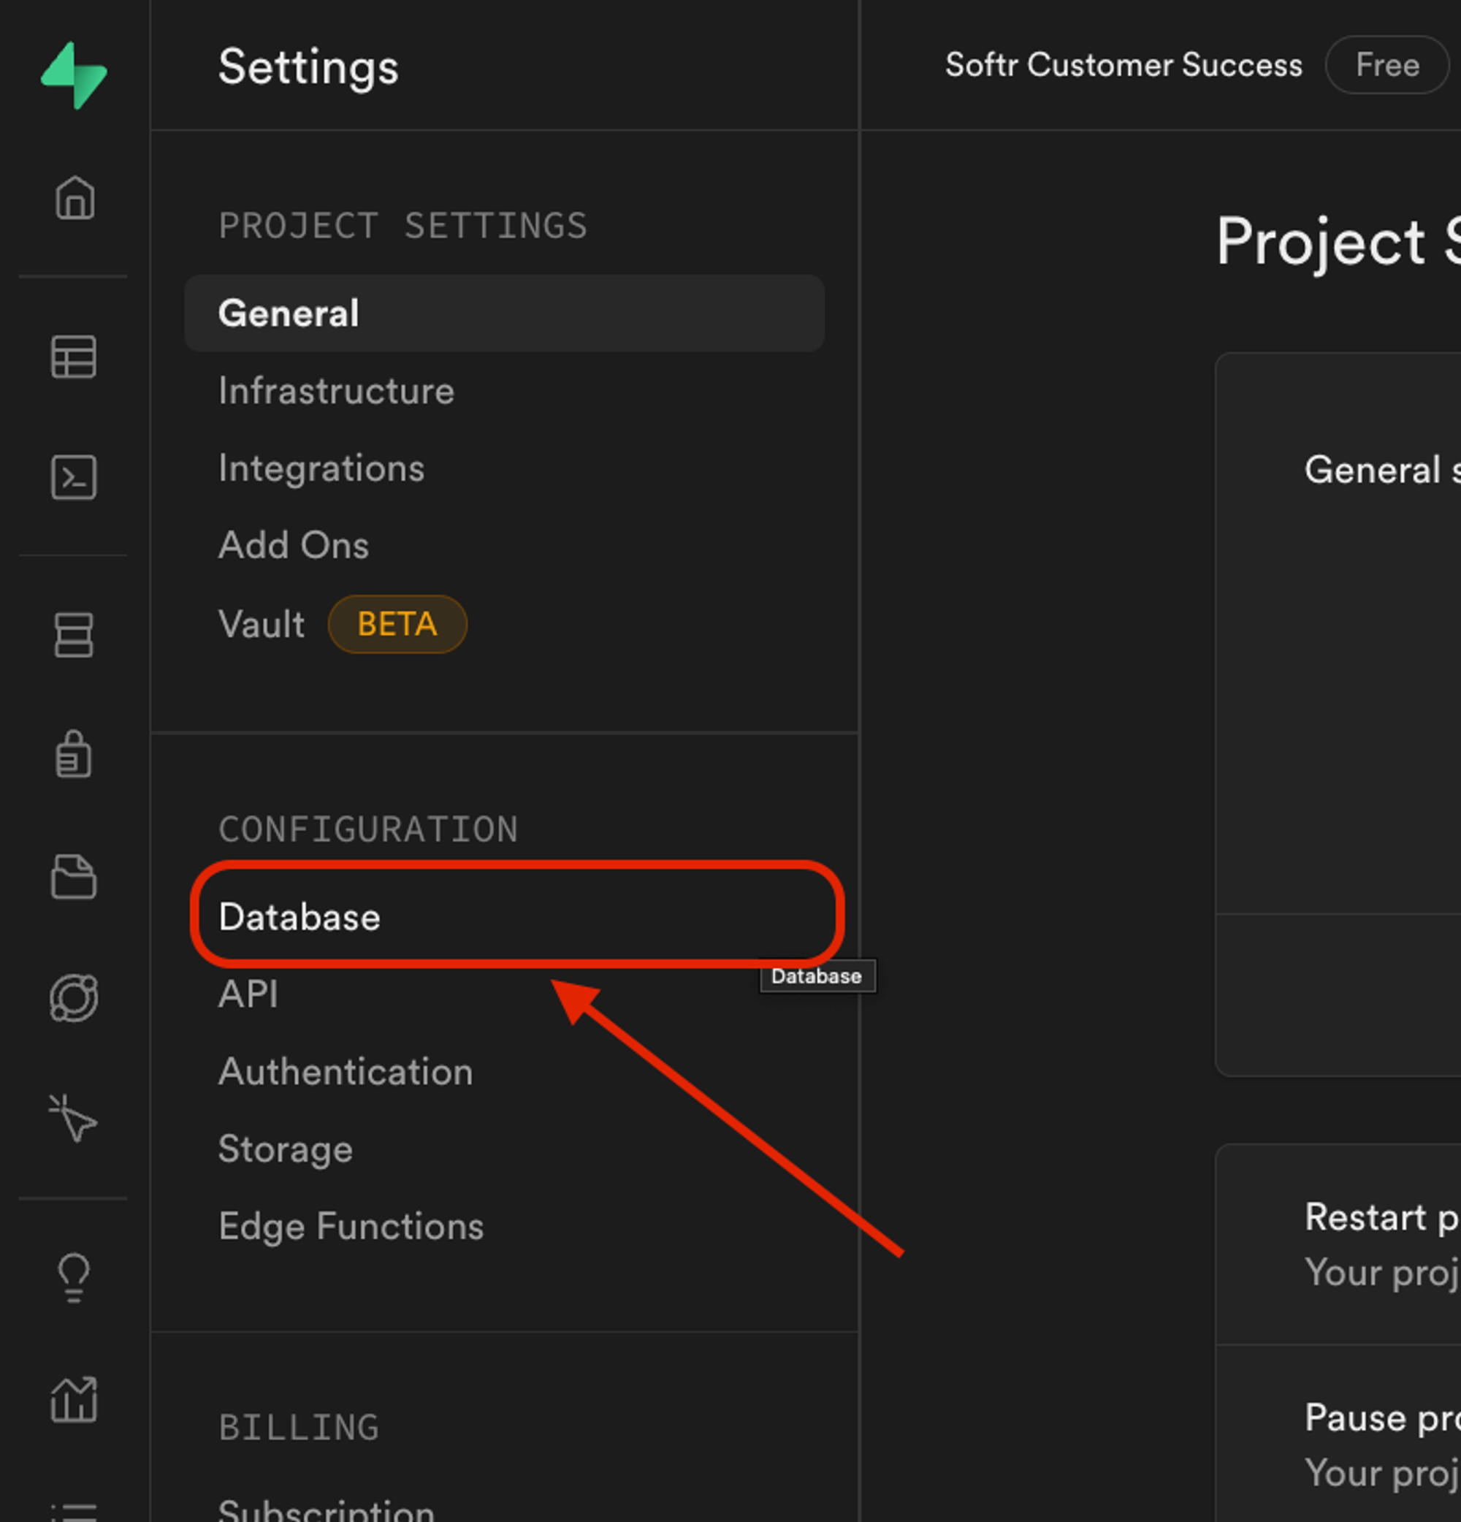The width and height of the screenshot is (1461, 1522).
Task: Open Subscription under Billing
Action: (x=326, y=1510)
